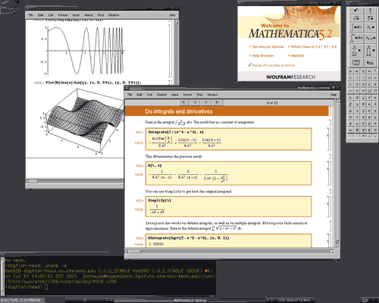Open Help menu in tutorial window
Image resolution: width=379 pixels, height=303 pixels.
point(334,95)
